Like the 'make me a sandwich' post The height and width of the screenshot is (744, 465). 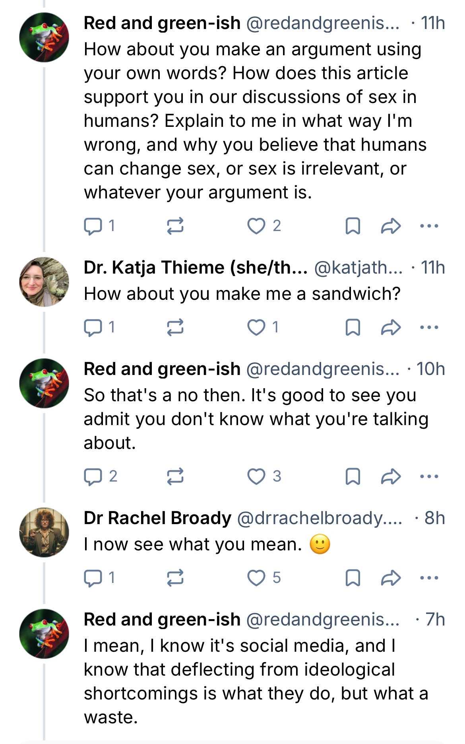[x=256, y=327]
